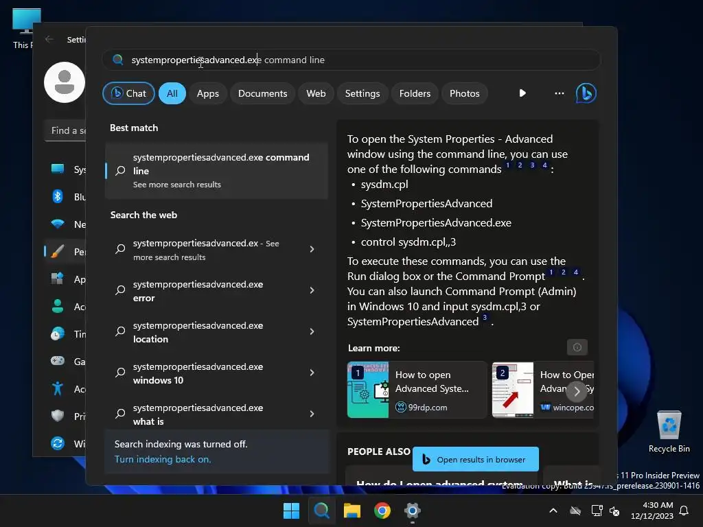The image size is (703, 527).
Task: Click the OneDrive cloud tray icon
Action: (575, 511)
